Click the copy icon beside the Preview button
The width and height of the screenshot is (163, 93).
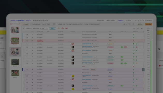[134, 24]
